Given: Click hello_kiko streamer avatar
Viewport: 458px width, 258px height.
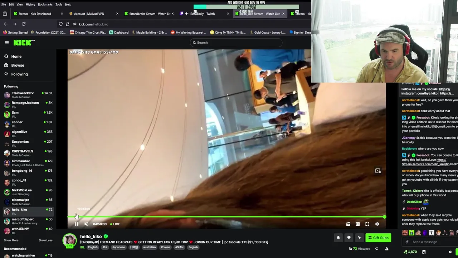Looking at the screenshot, I should pos(69,240).
